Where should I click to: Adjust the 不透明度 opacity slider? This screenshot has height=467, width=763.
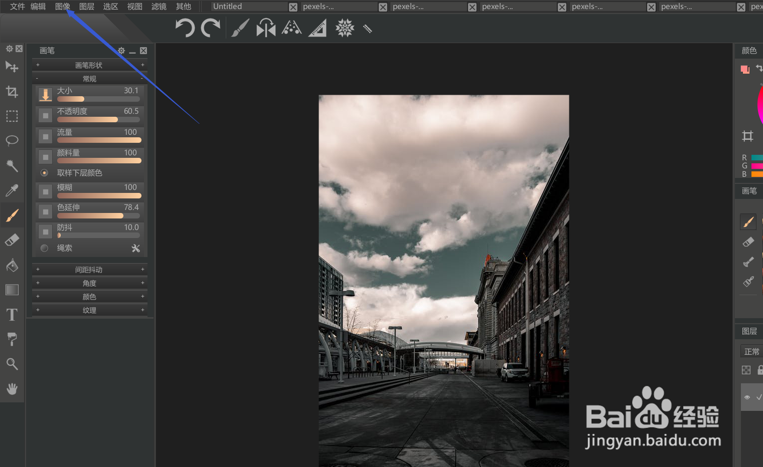(98, 120)
